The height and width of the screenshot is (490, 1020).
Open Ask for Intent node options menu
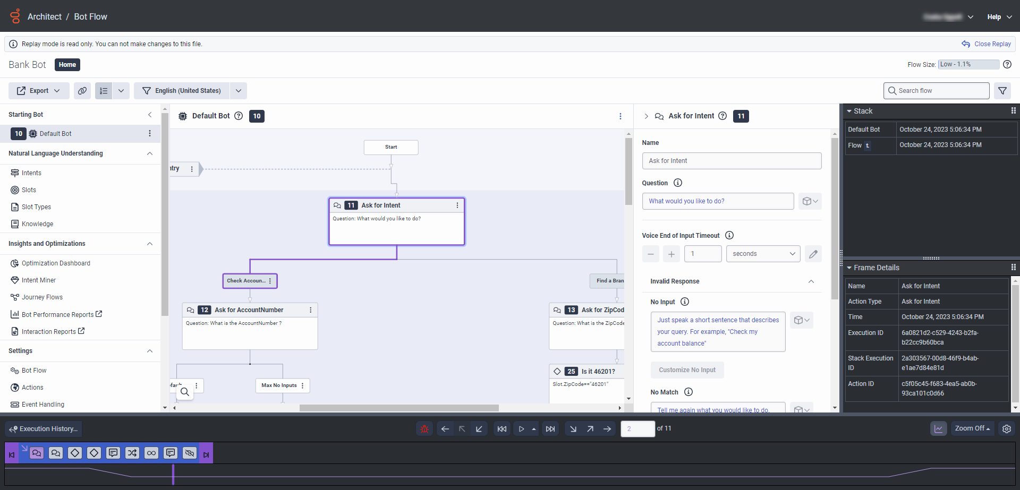457,205
